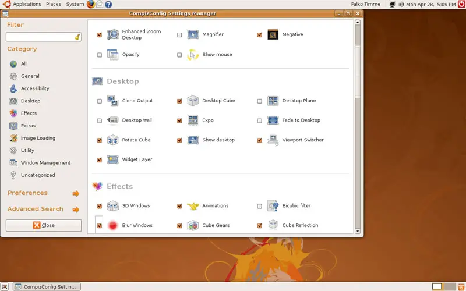
Task: Expand Advanced Search with the orange arrow
Action: click(76, 210)
